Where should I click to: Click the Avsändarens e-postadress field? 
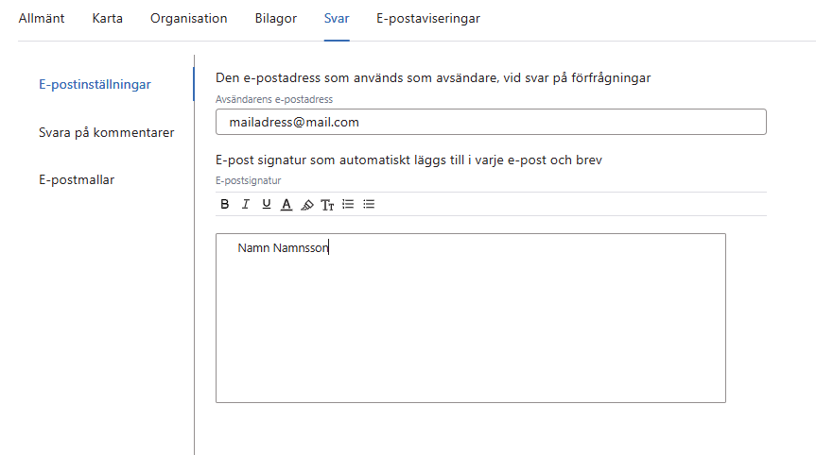tap(491, 123)
